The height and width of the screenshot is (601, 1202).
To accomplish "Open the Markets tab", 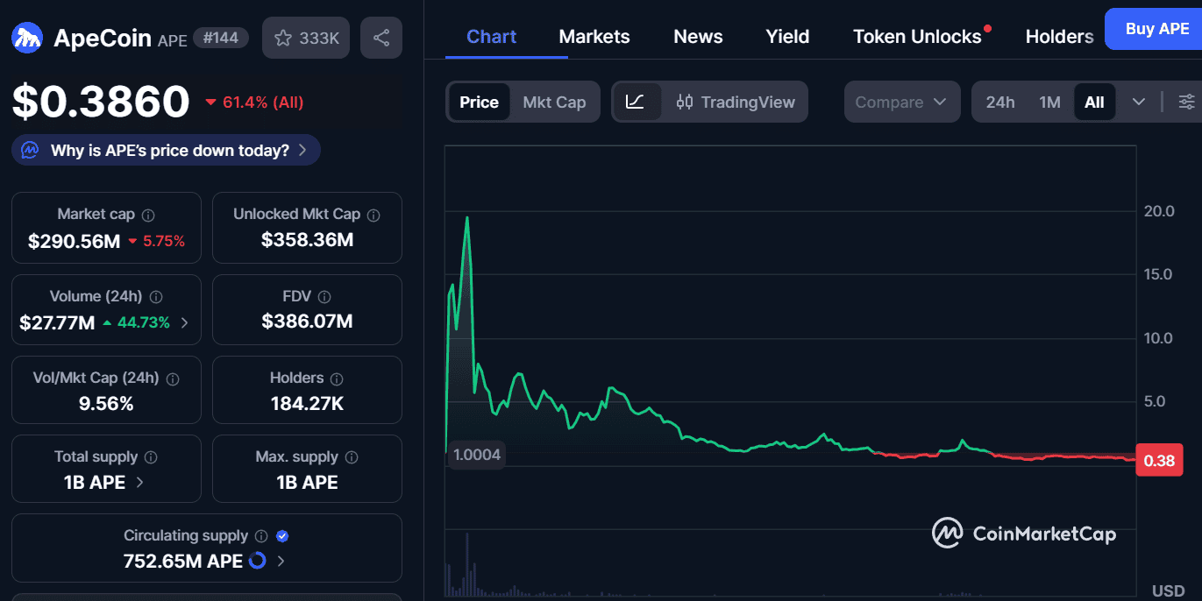I will pyautogui.click(x=594, y=37).
